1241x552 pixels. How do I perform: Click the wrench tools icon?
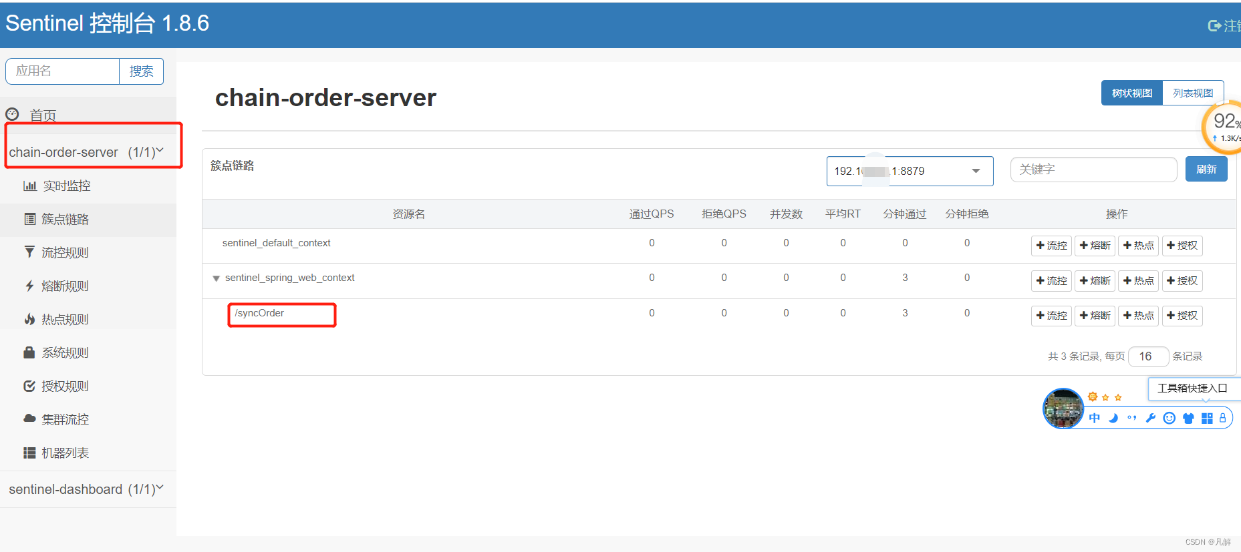(1151, 418)
